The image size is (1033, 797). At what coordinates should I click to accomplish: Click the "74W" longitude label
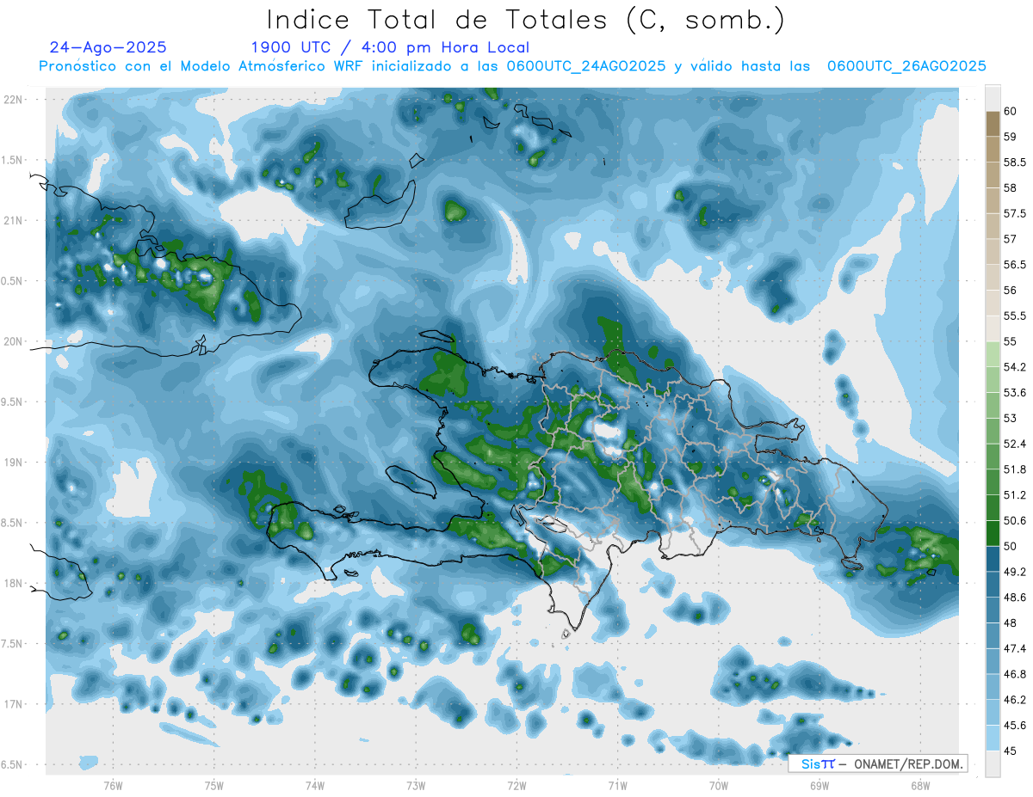pos(314,785)
